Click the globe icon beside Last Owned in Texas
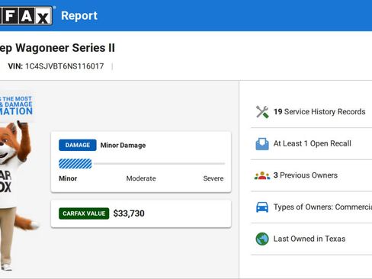 click(262, 239)
